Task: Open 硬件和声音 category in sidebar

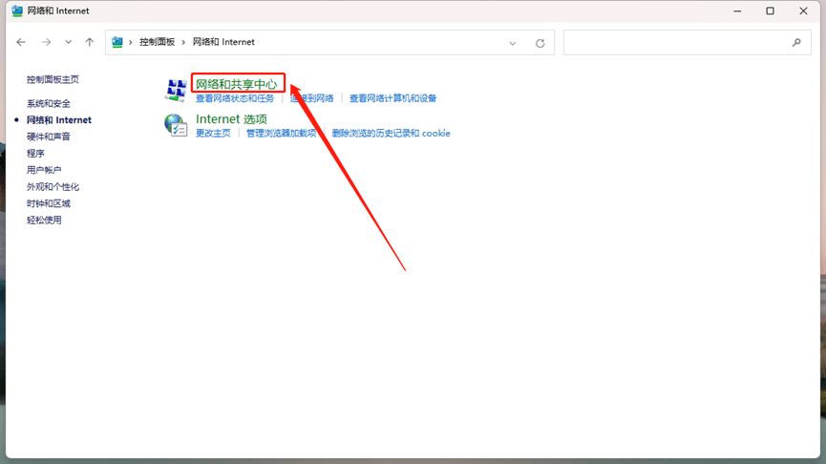Action: point(49,137)
